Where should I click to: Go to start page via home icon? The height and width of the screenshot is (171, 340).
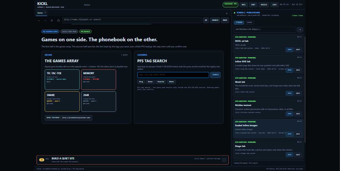pos(58,20)
